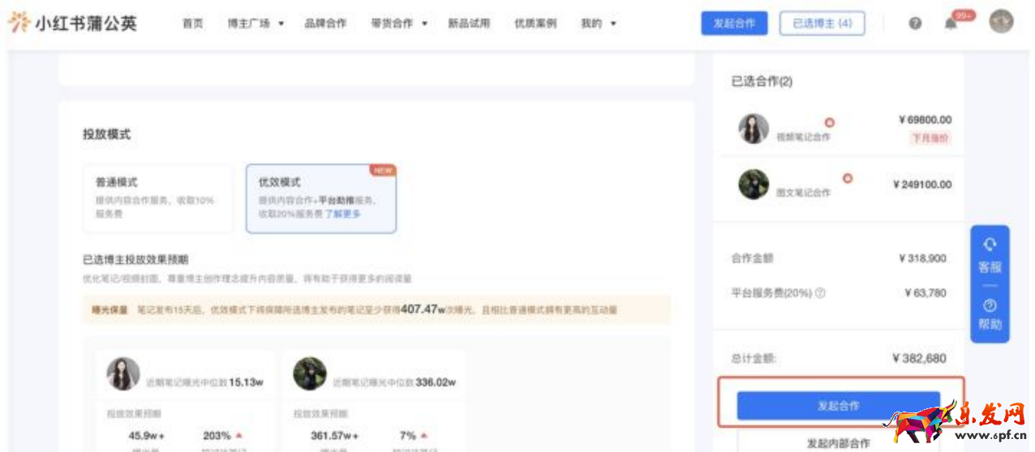Click the 视频笔记合作 label
The height and width of the screenshot is (452, 1035).
point(804,138)
